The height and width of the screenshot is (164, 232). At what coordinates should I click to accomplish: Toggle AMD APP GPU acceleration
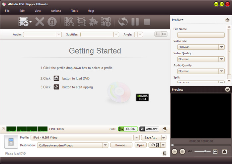point(149,129)
